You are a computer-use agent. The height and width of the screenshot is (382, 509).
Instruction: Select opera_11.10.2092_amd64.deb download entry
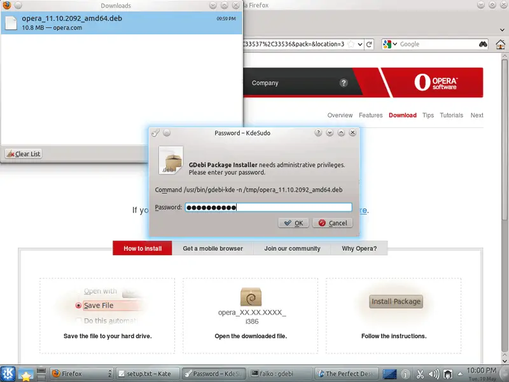122,23
